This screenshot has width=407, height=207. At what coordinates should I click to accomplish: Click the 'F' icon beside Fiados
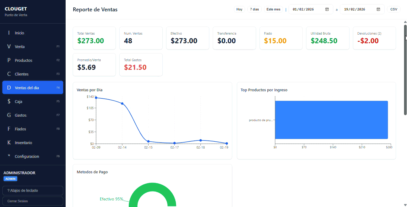(9, 129)
